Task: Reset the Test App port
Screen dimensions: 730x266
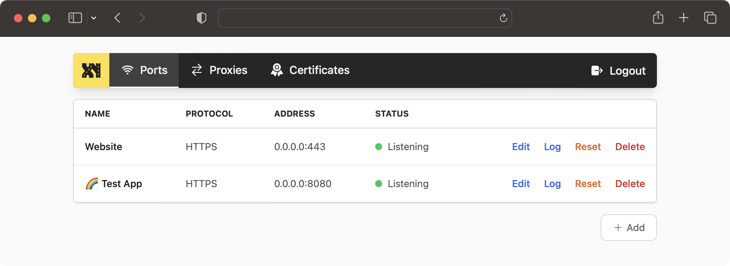Action: (x=588, y=184)
